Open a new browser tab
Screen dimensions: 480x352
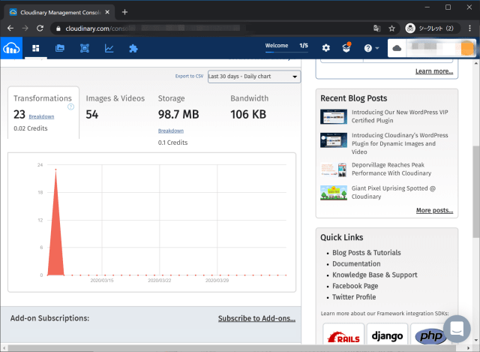[x=124, y=12]
